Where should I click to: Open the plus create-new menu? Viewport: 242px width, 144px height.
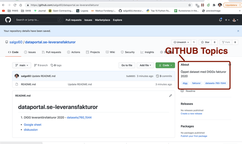click(x=227, y=20)
